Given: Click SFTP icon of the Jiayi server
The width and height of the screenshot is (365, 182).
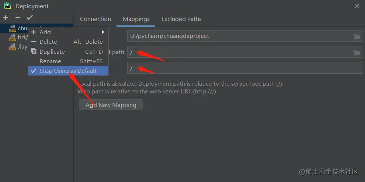Looking at the screenshot, I should (13, 47).
